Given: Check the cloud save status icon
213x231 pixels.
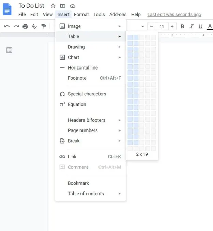Looking at the screenshot, I should coord(72,6).
